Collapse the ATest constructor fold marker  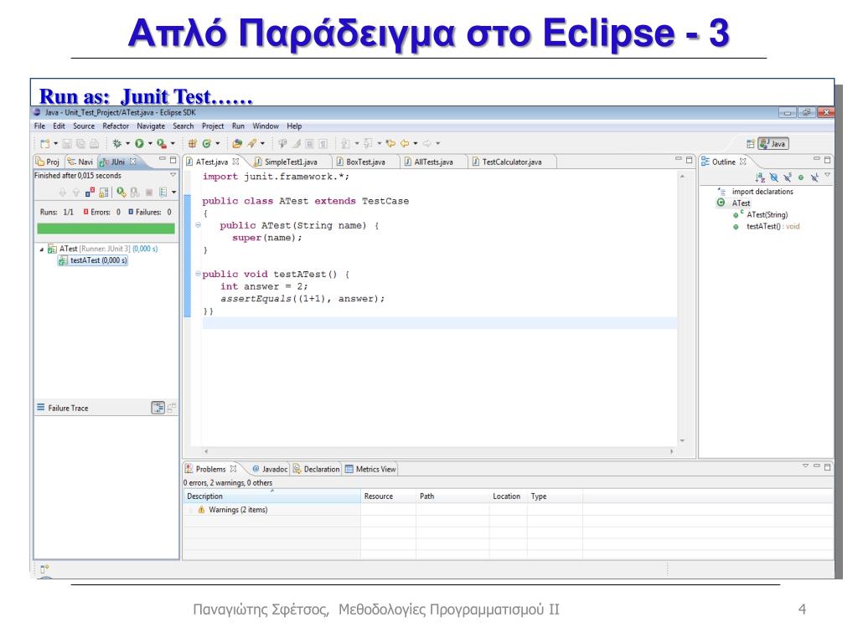[198, 224]
